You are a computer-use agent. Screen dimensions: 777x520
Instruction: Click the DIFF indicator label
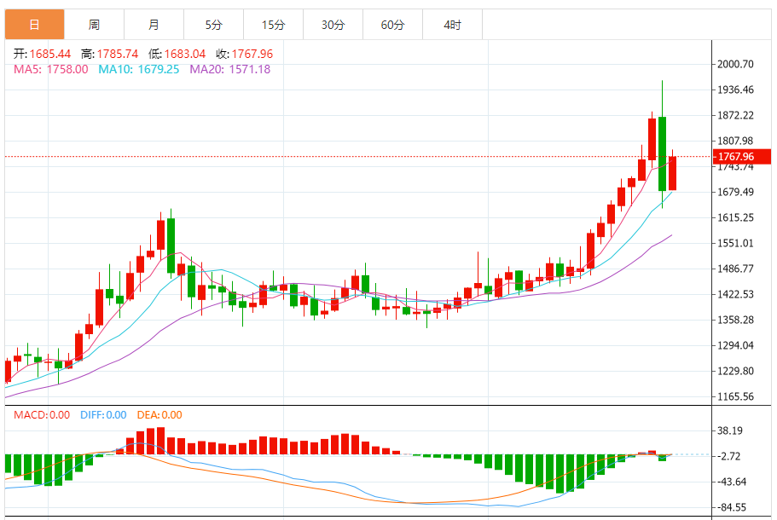click(103, 415)
